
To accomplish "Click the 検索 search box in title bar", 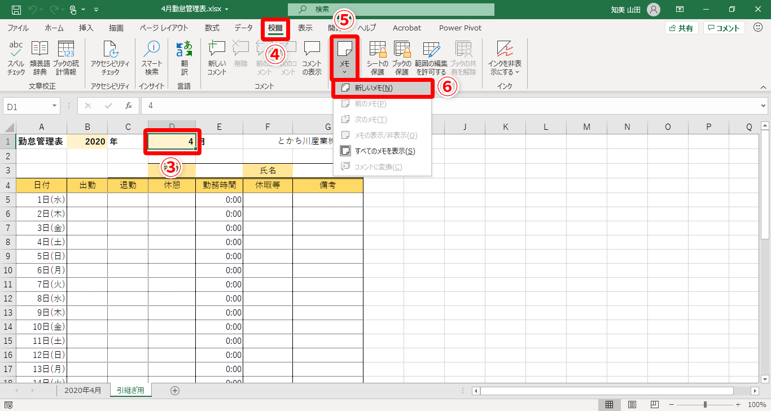I will point(391,10).
